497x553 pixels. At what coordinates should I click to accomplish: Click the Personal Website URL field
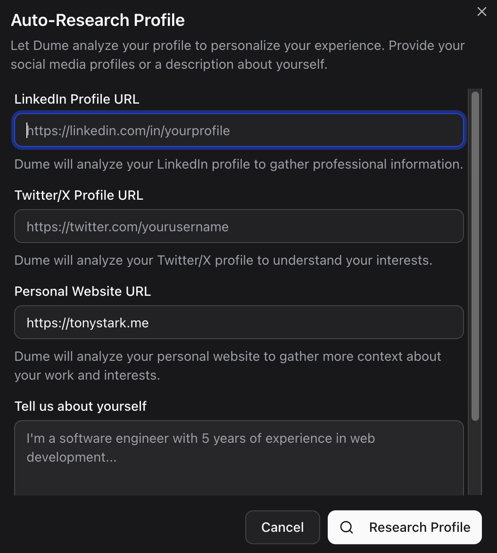point(239,322)
